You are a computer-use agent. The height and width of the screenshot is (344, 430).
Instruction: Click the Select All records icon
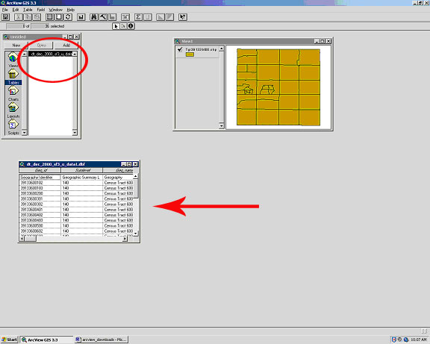pos(49,17)
